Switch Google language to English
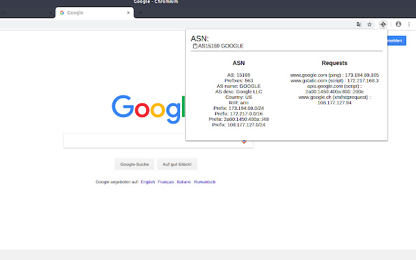Viewport: 416px width, 260px height. [148, 182]
